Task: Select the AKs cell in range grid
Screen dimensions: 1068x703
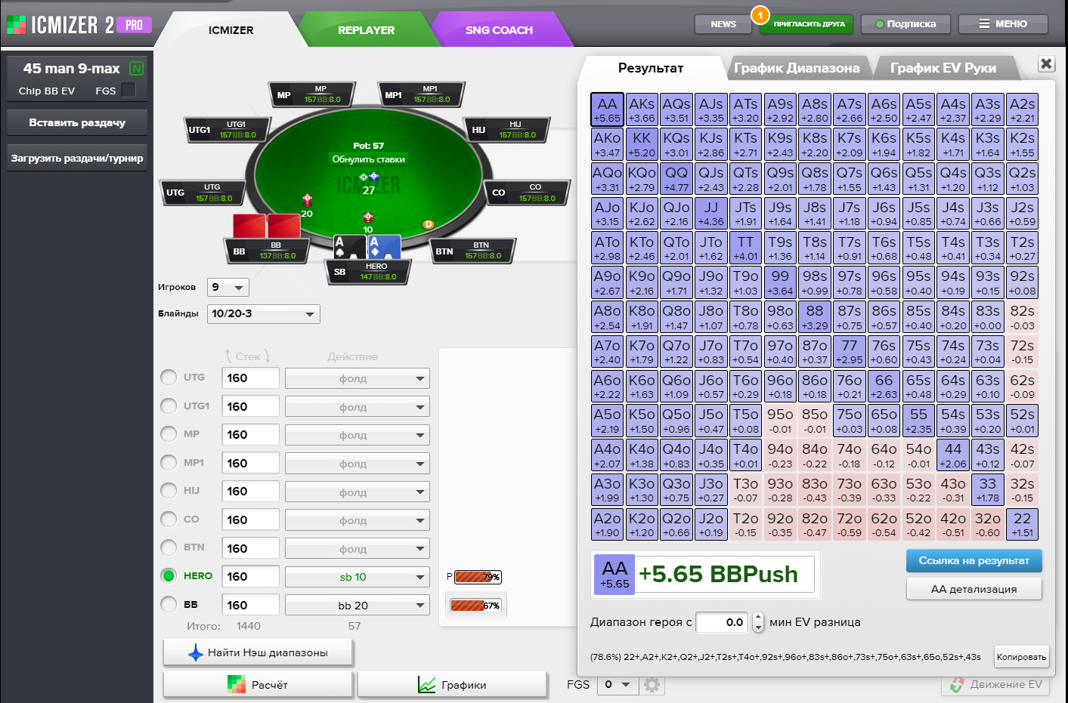Action: (x=642, y=109)
